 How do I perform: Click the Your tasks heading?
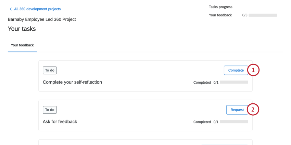[x=22, y=29]
